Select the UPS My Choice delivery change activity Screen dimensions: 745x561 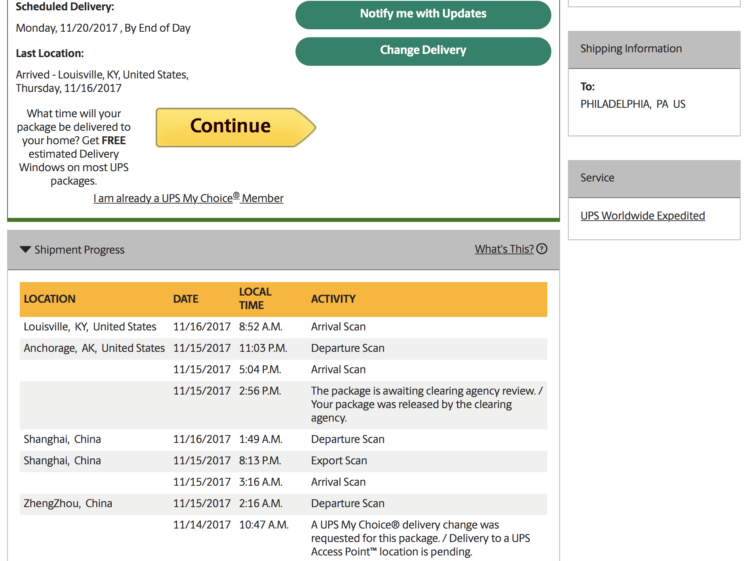click(x=421, y=538)
